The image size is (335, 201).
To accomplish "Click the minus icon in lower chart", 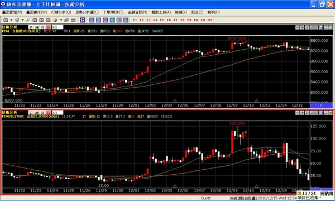I will (298, 113).
